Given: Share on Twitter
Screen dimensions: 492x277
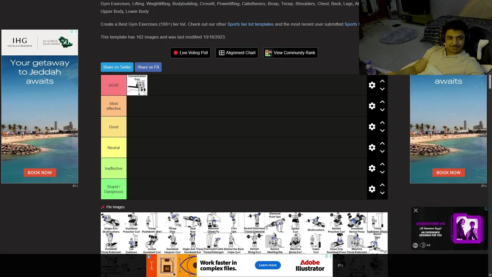Looking at the screenshot, I should [x=117, y=67].
